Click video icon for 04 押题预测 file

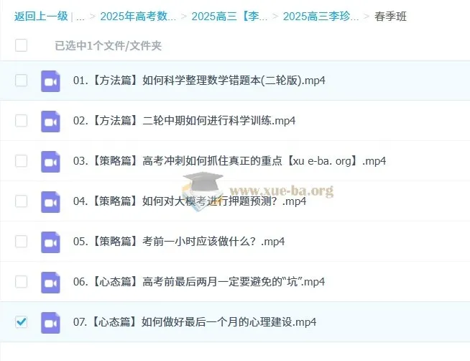tap(50, 202)
